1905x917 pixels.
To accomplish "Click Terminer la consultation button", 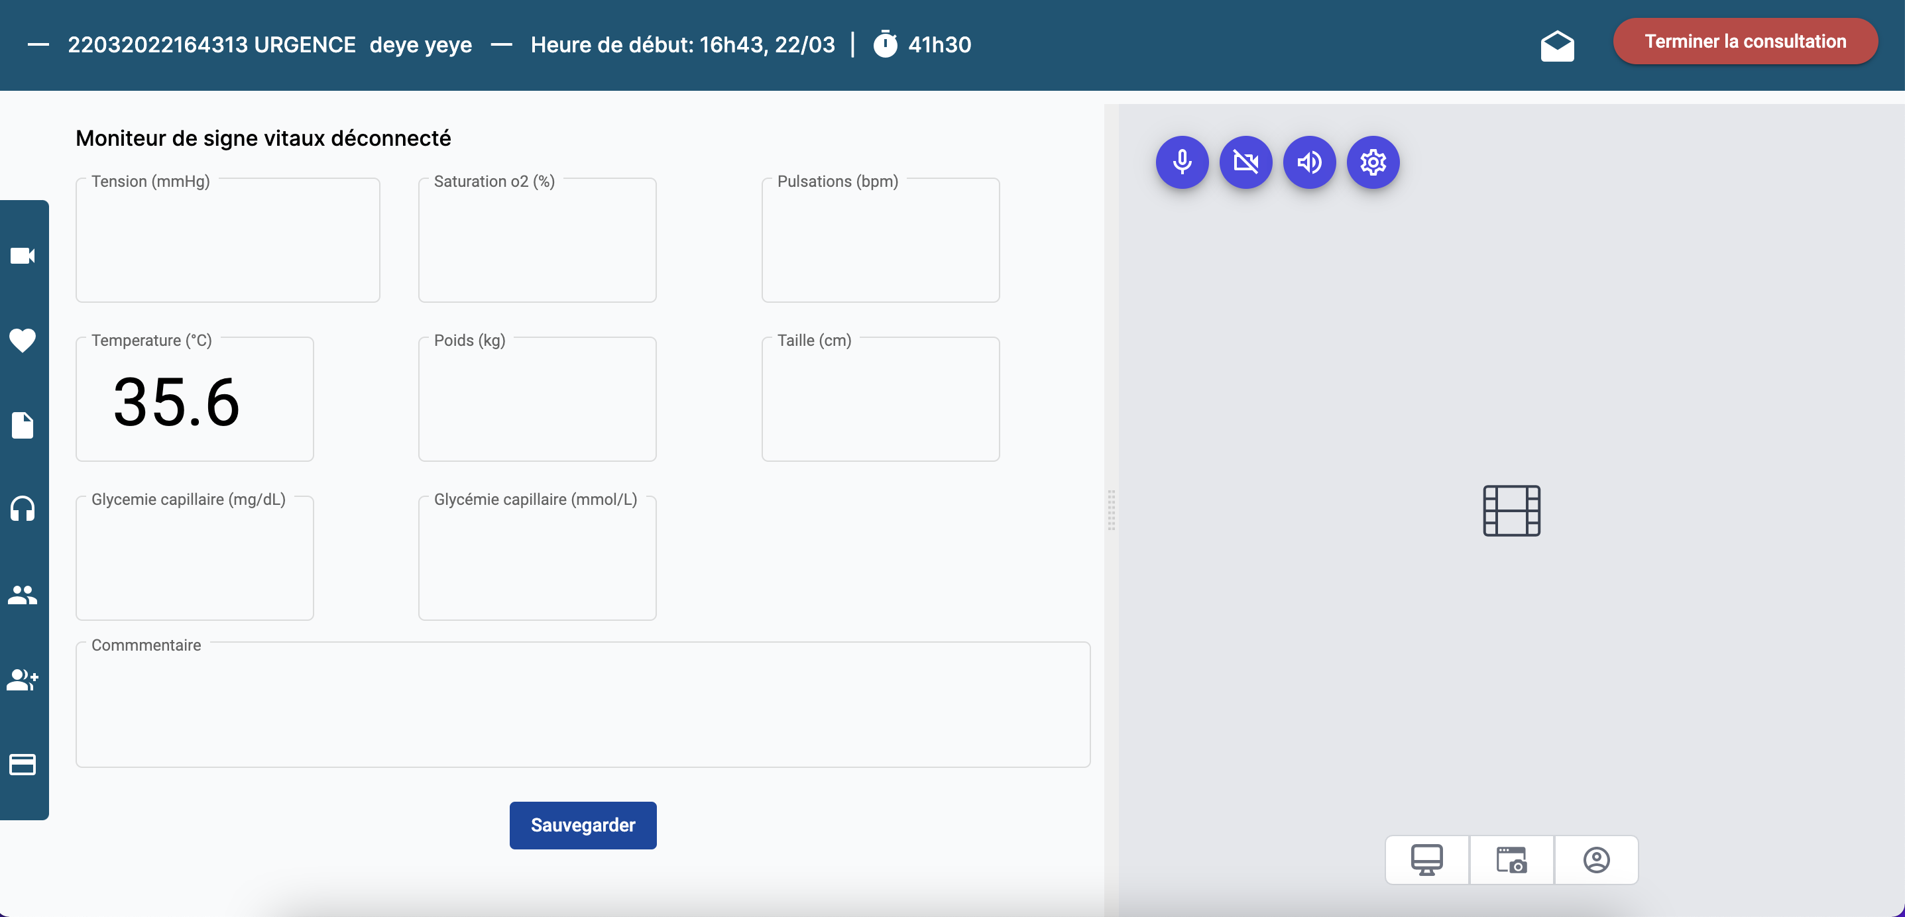I will pyautogui.click(x=1745, y=42).
